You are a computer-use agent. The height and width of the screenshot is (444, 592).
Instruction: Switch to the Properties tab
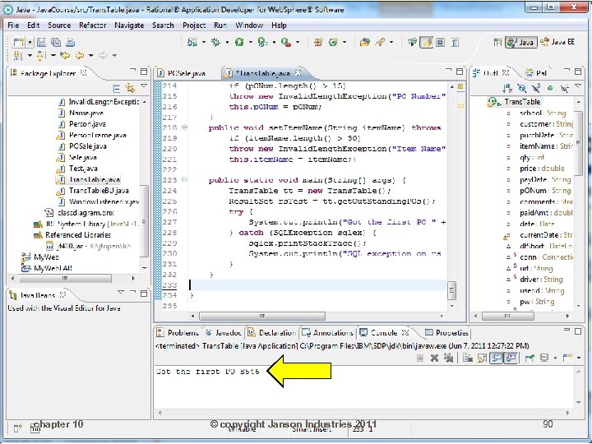[446, 333]
